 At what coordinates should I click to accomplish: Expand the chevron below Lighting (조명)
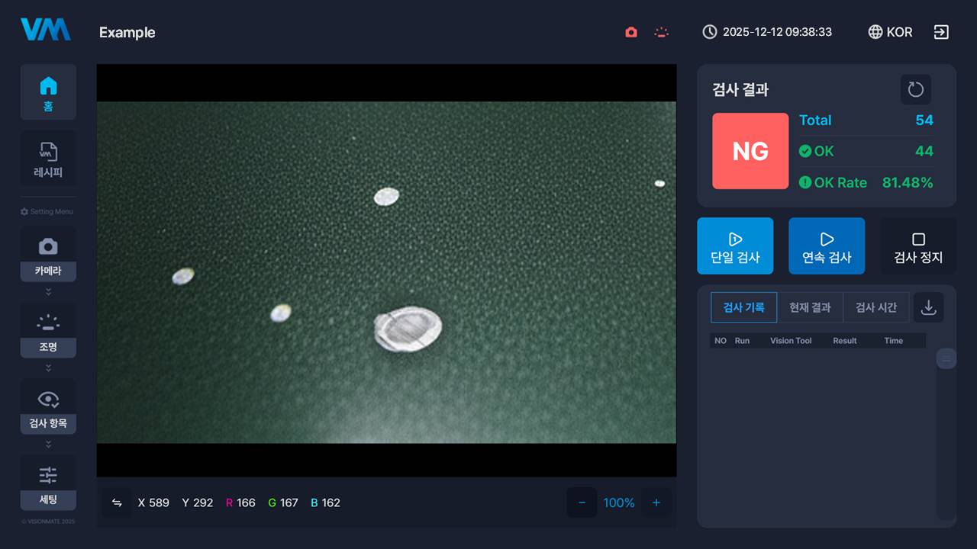click(48, 368)
